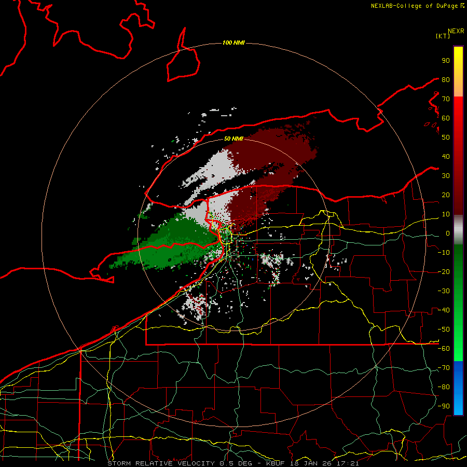The image size is (467, 467).
Task: Click the -80 value on the velocity scale
Action: 444,387
